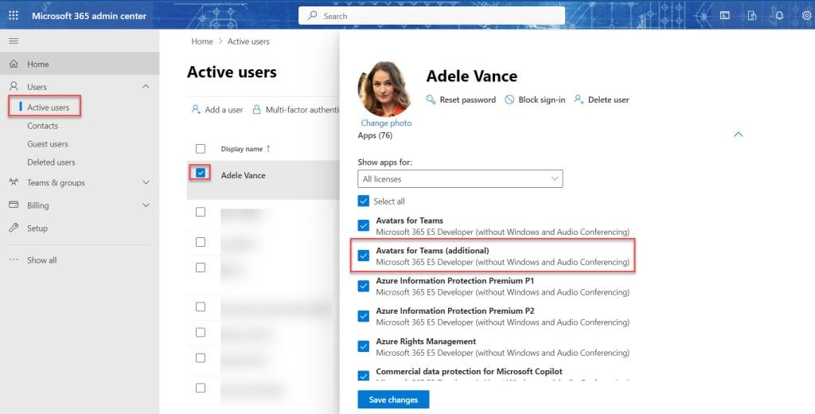
Task: Click Show all in the sidebar
Action: pos(41,260)
